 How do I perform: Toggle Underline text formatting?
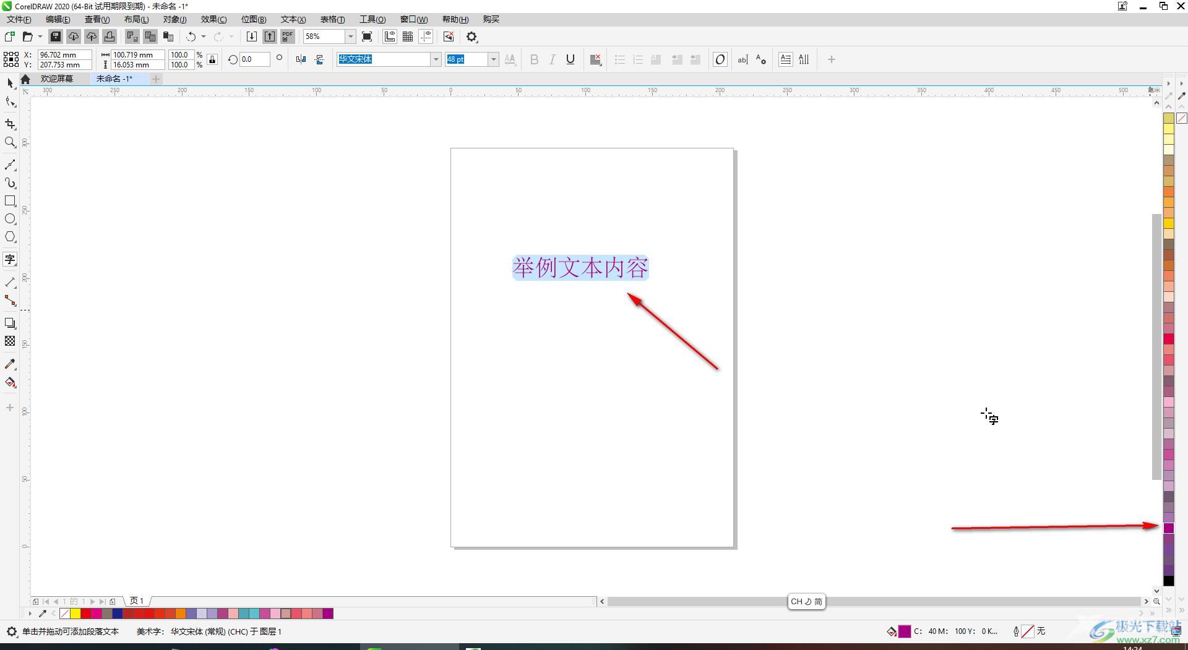pos(570,59)
